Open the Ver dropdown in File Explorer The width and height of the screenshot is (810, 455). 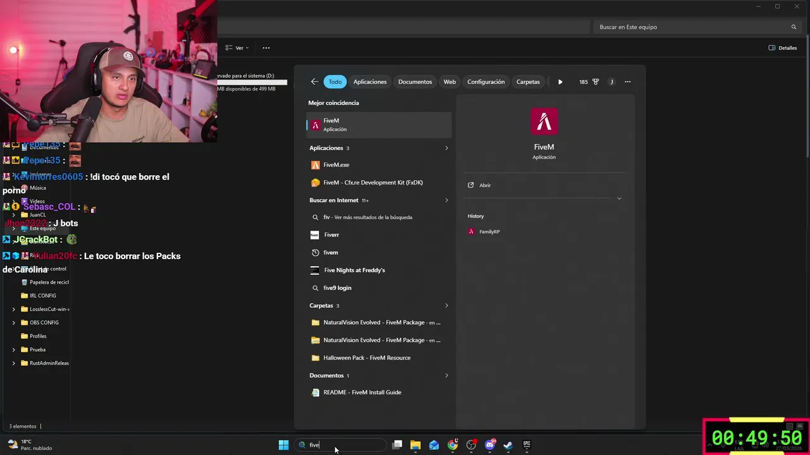pos(237,48)
